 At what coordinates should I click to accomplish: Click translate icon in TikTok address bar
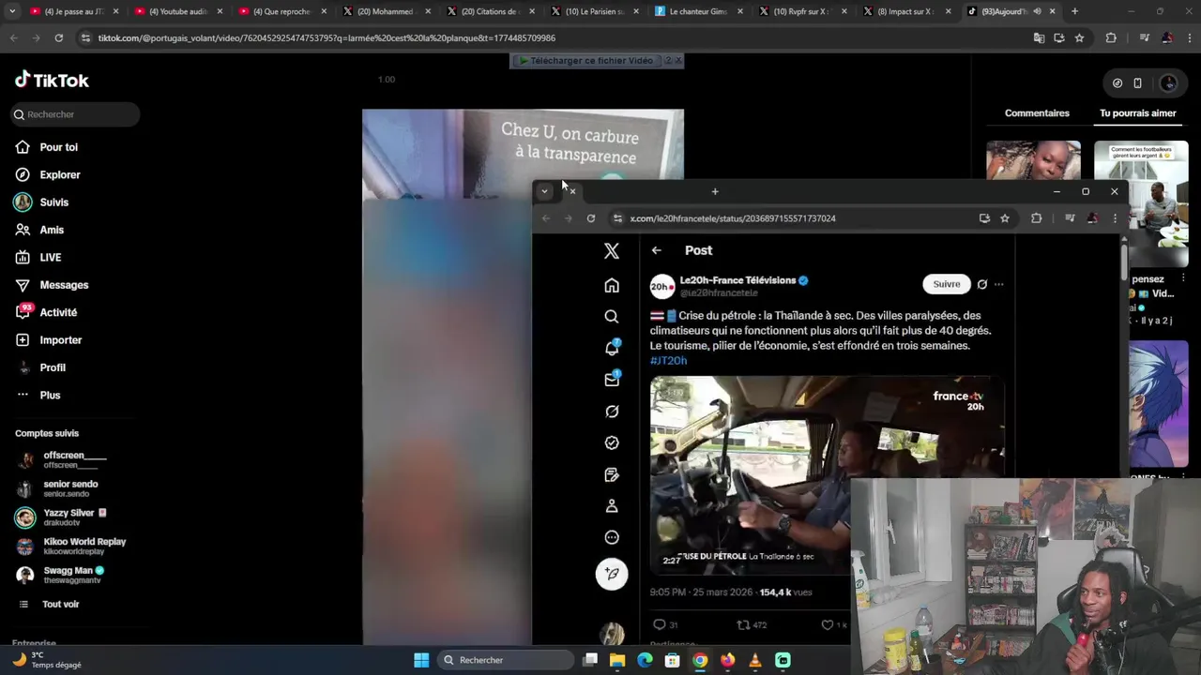1039,37
